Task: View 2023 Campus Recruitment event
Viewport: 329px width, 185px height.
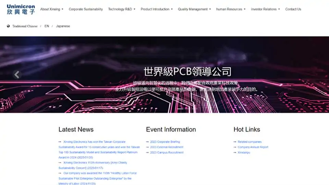Action: (167, 152)
